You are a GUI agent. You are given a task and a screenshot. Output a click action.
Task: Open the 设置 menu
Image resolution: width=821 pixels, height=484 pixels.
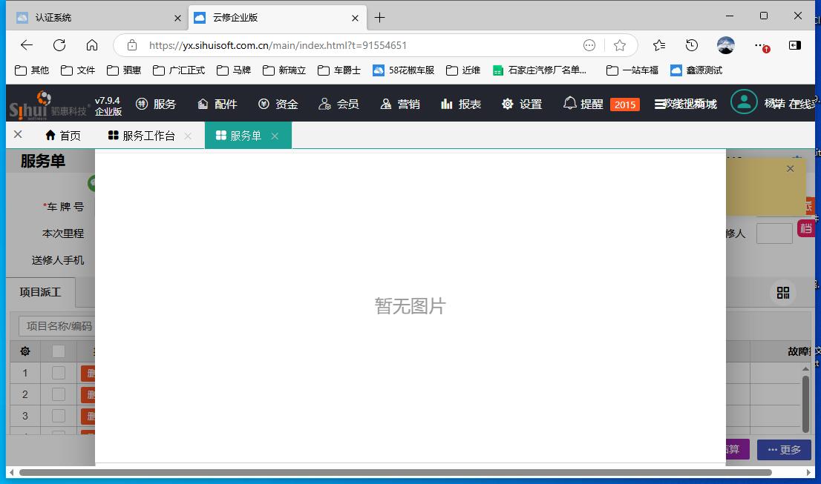[x=522, y=104]
